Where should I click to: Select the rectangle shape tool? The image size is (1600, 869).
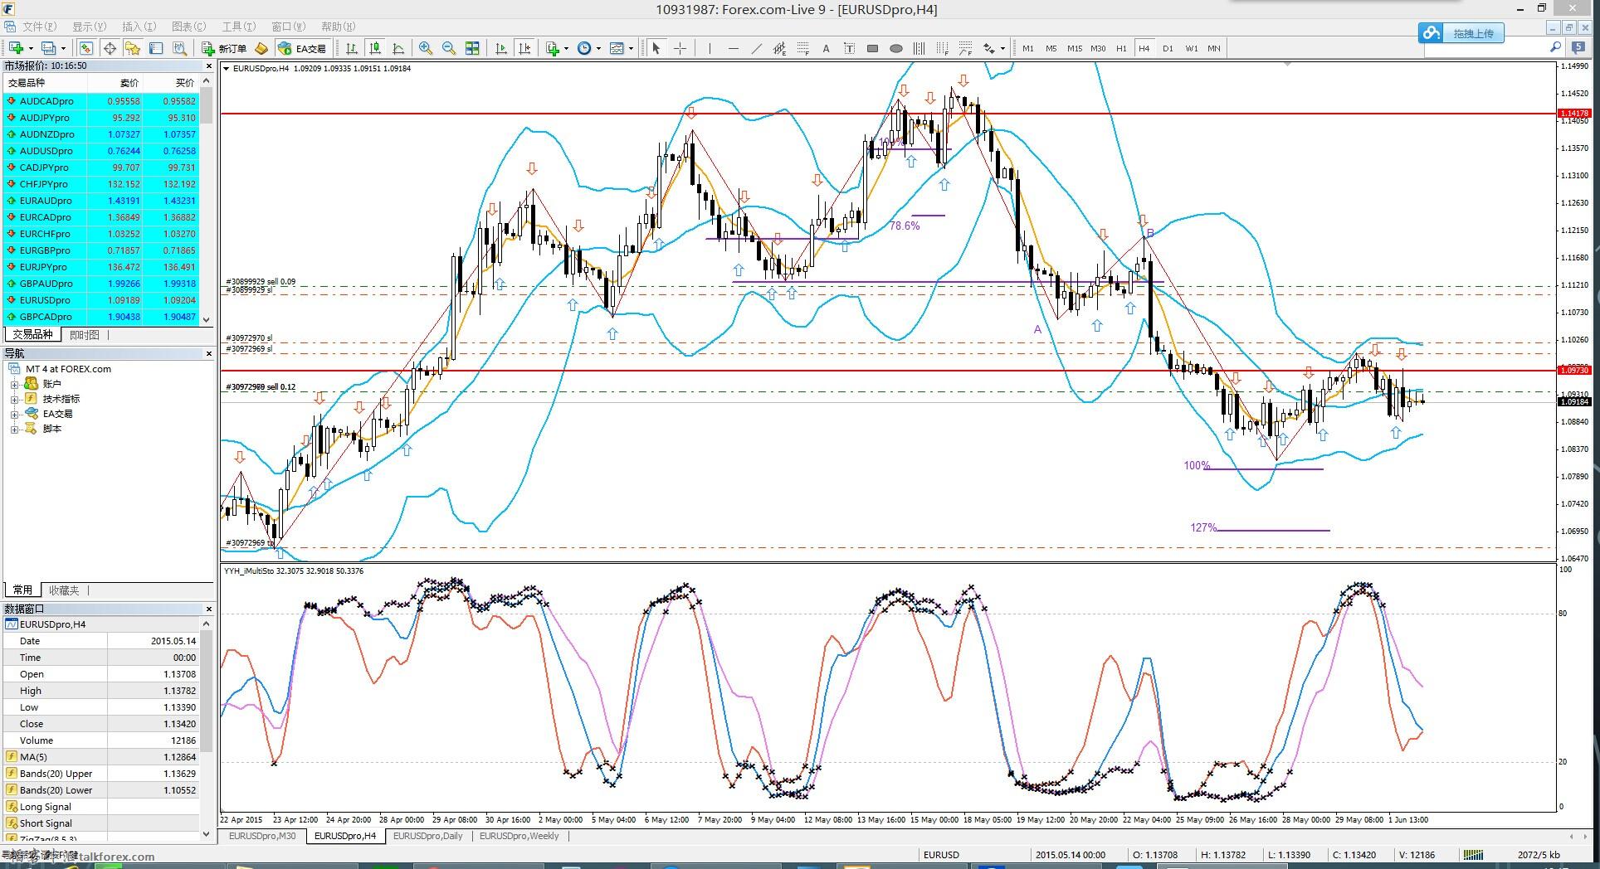tap(872, 48)
